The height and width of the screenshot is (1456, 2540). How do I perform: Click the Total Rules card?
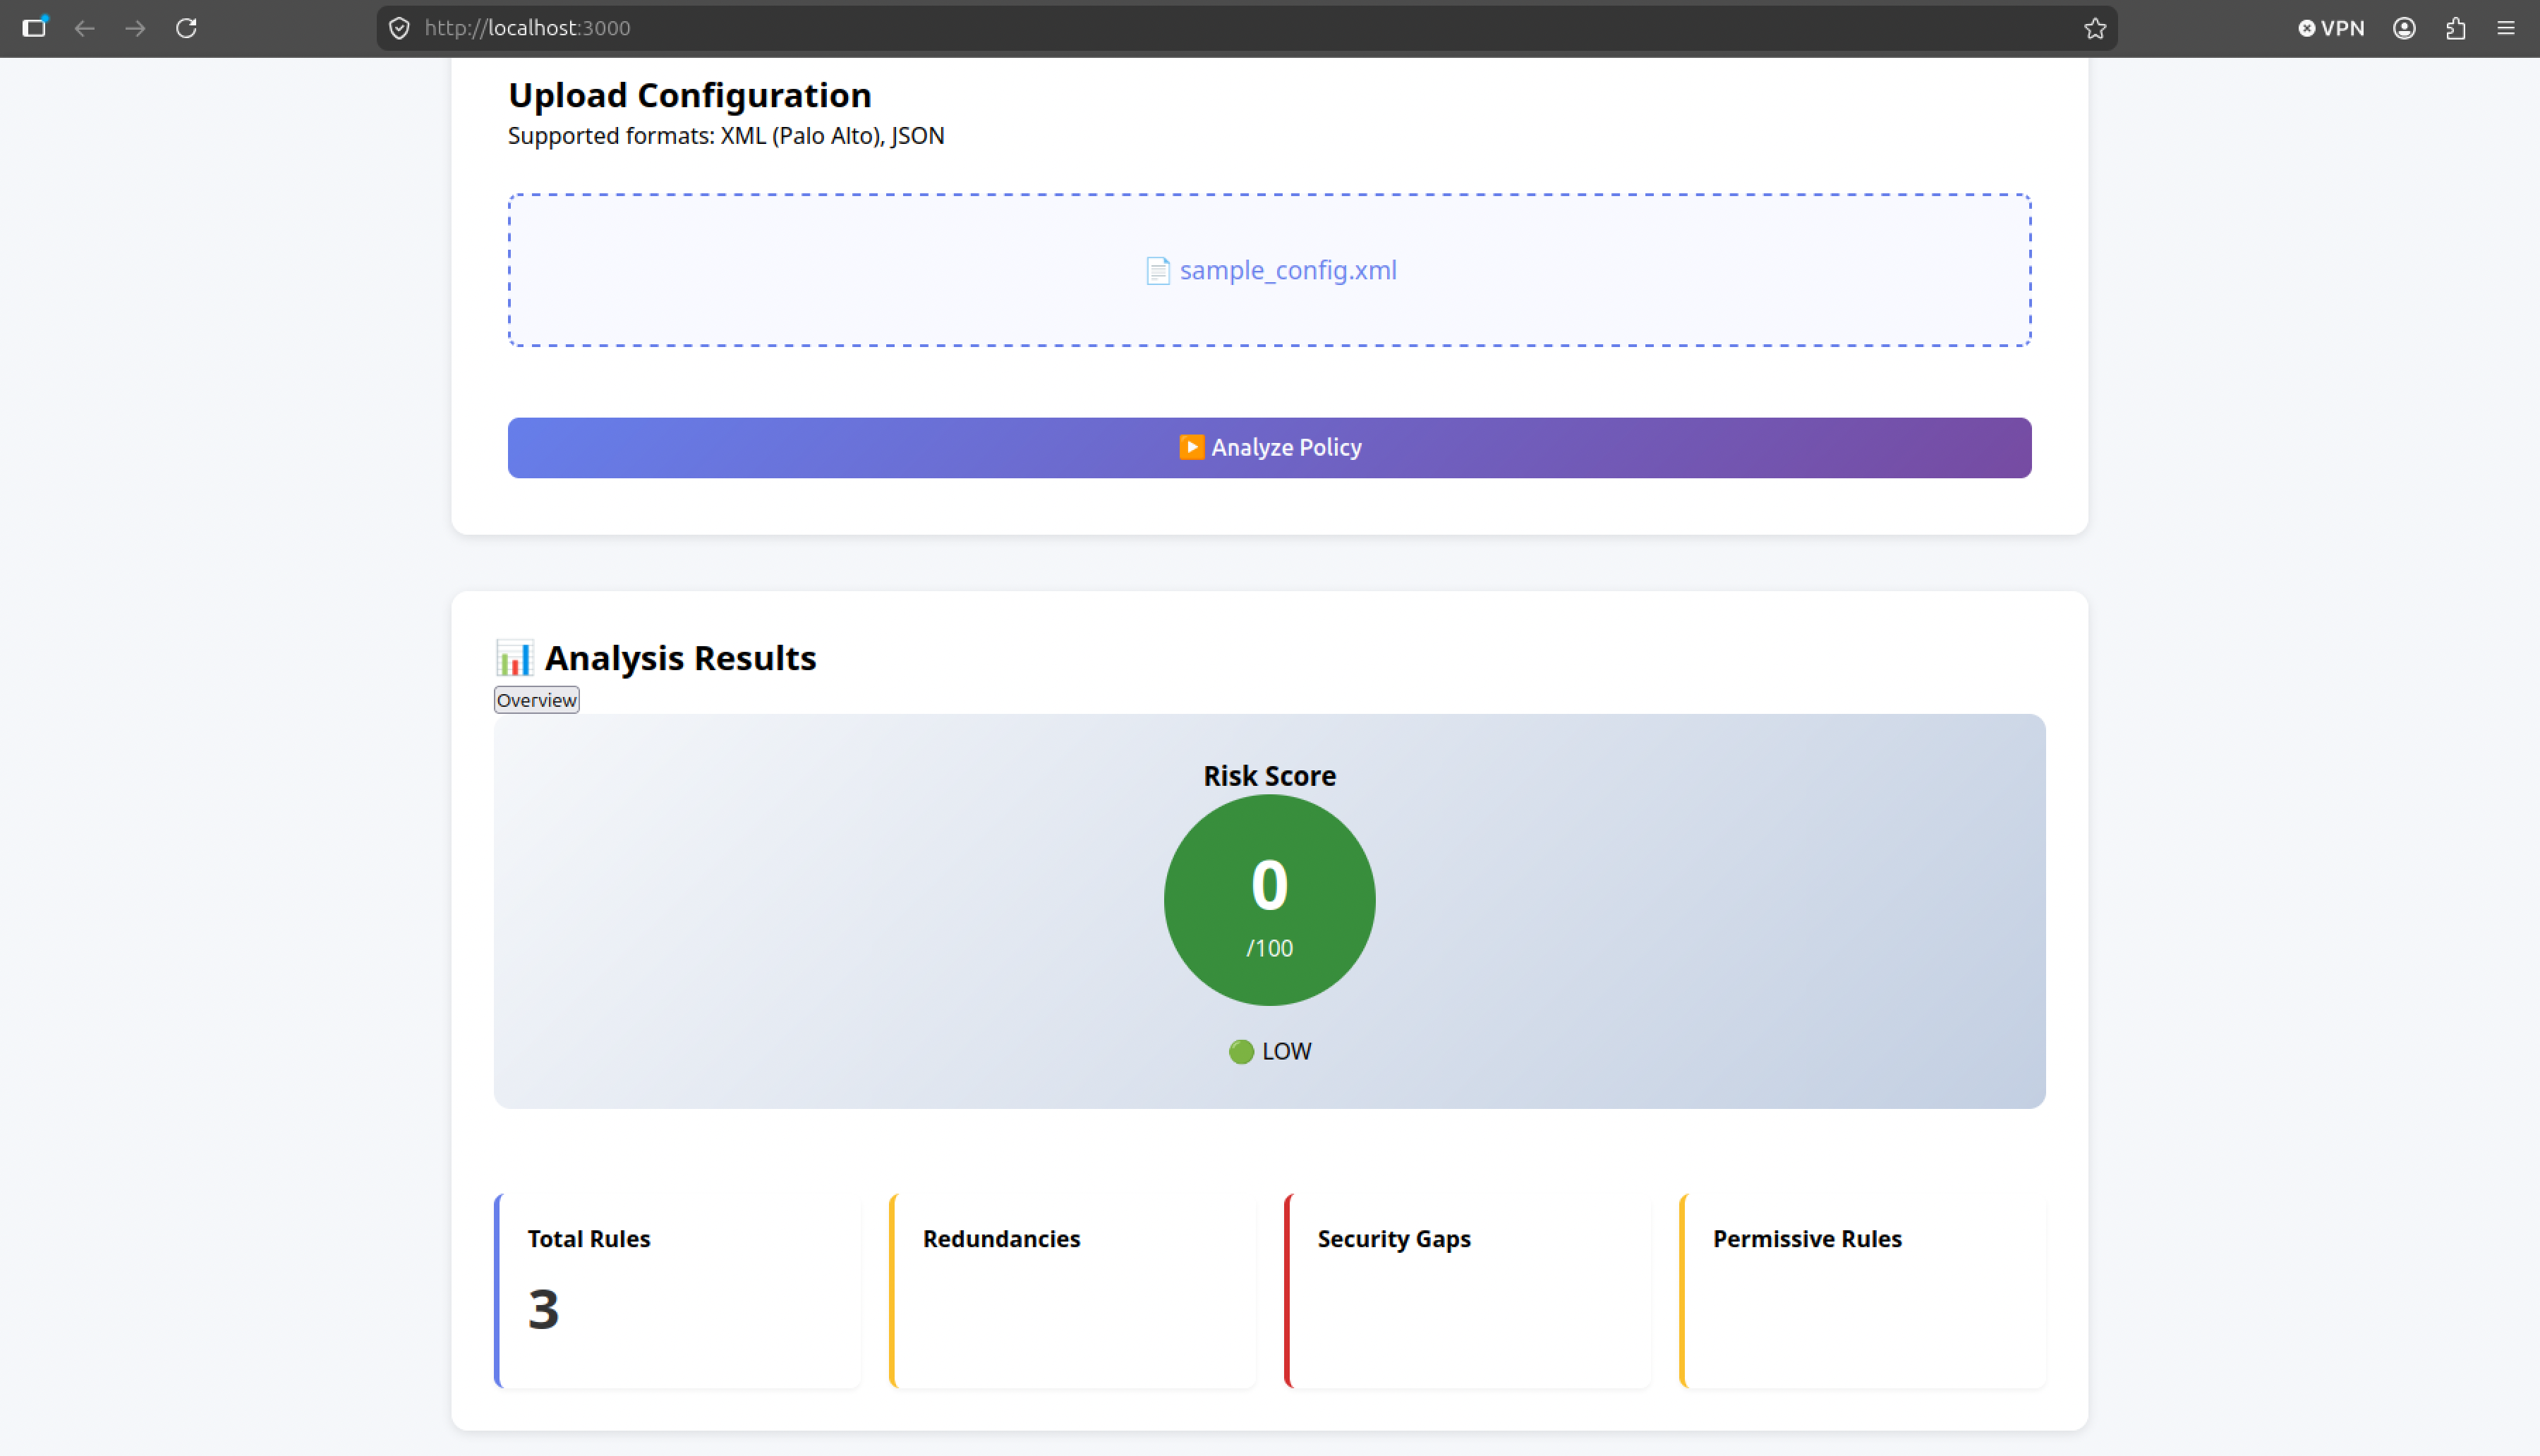pyautogui.click(x=678, y=1290)
